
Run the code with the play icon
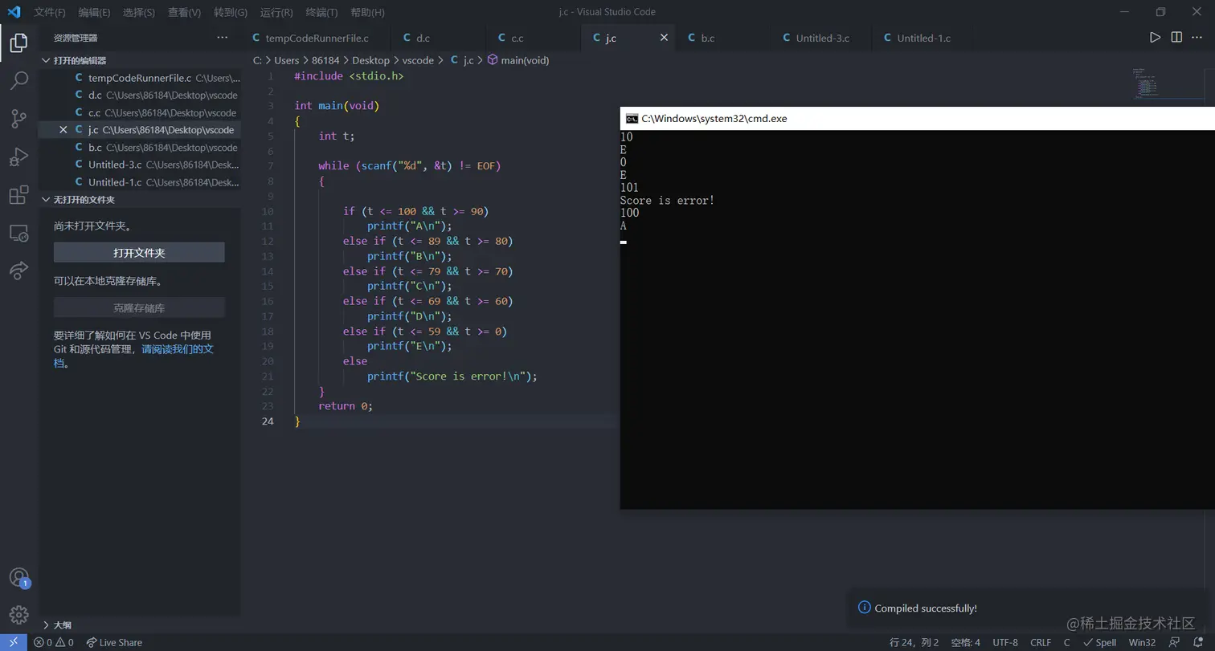tap(1155, 38)
